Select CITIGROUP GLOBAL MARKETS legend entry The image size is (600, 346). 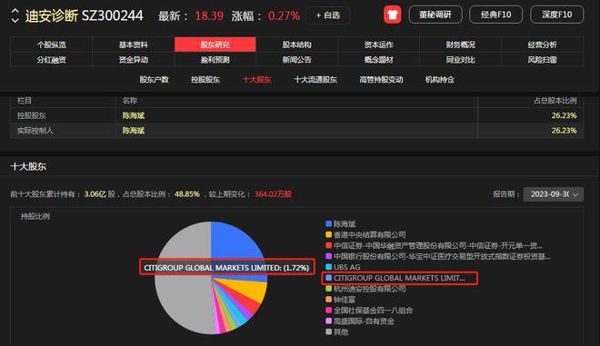pyautogui.click(x=399, y=278)
